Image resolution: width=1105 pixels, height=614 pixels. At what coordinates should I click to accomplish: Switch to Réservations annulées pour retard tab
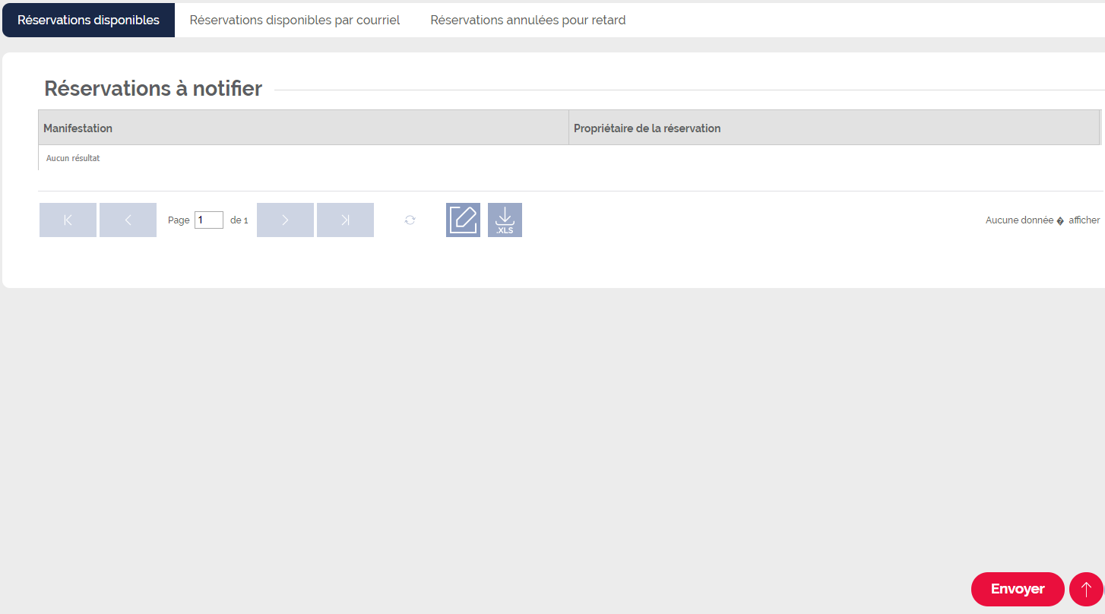pyautogui.click(x=528, y=20)
